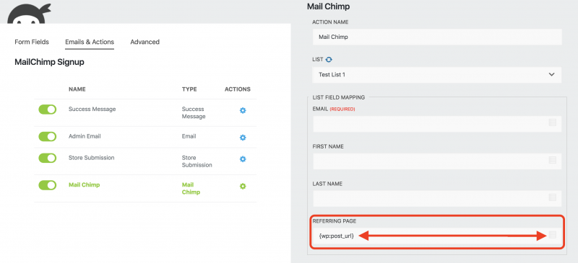
Task: Focus the Email required mapping field
Action: tap(437, 124)
